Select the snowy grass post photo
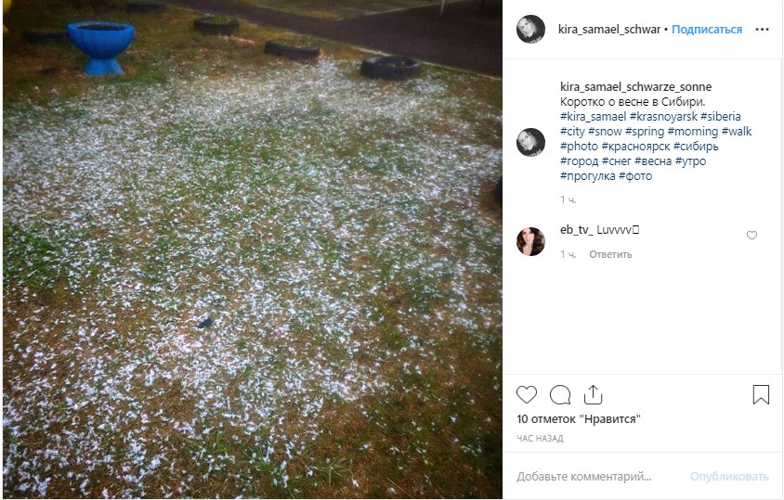 click(253, 250)
